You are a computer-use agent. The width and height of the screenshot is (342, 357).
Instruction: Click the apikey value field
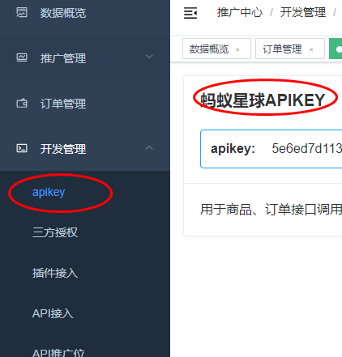pos(271,149)
